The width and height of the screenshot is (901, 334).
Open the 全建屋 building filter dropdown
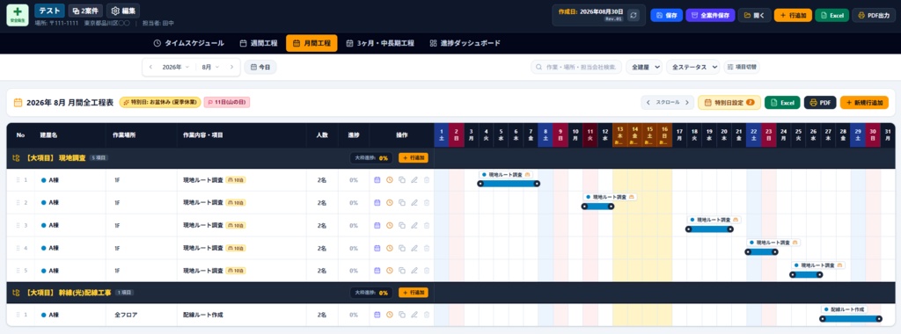tap(643, 67)
